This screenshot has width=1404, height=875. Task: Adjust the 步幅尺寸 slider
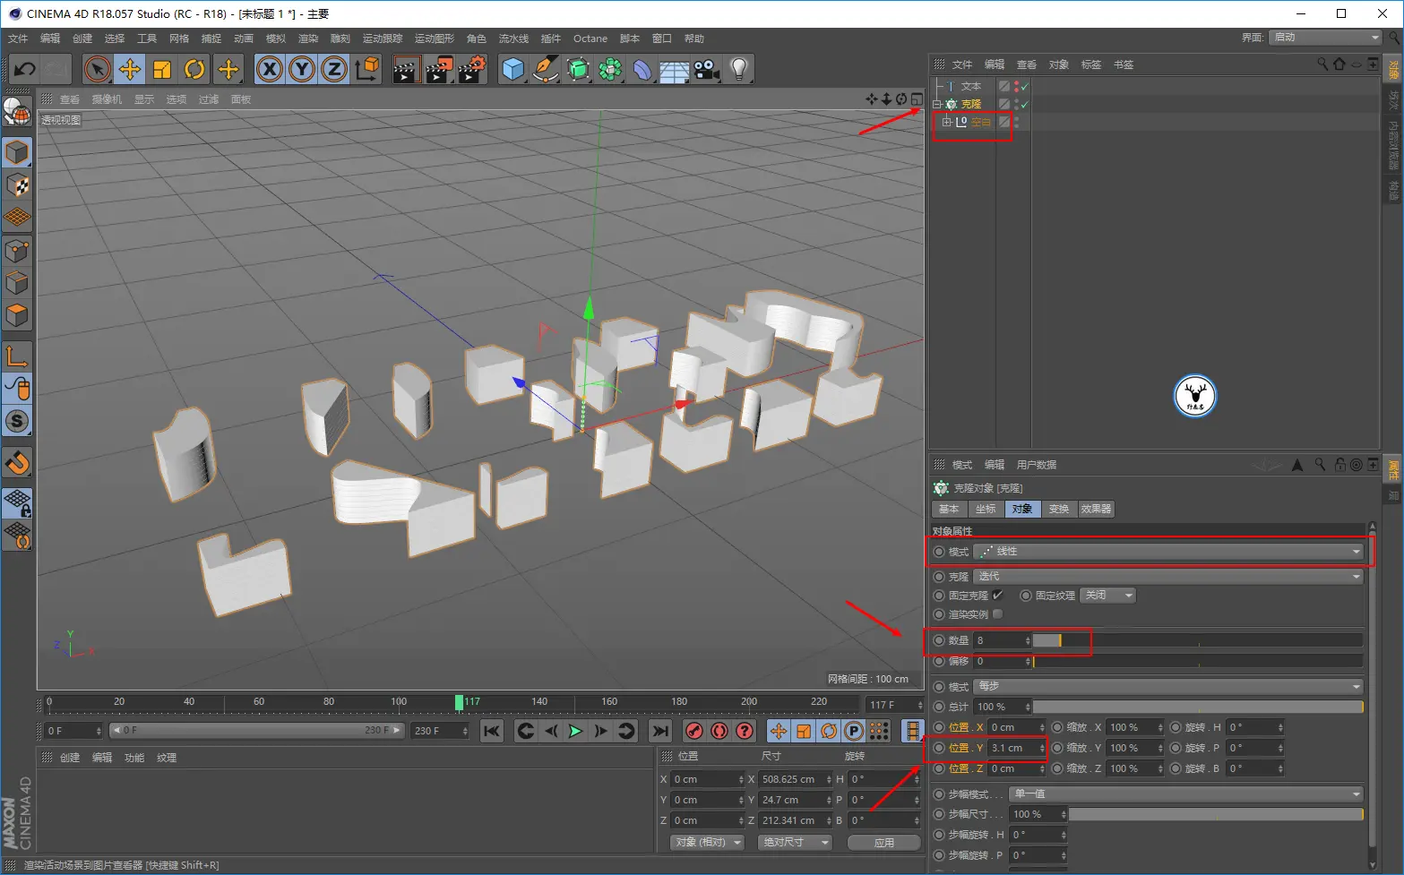(1216, 814)
